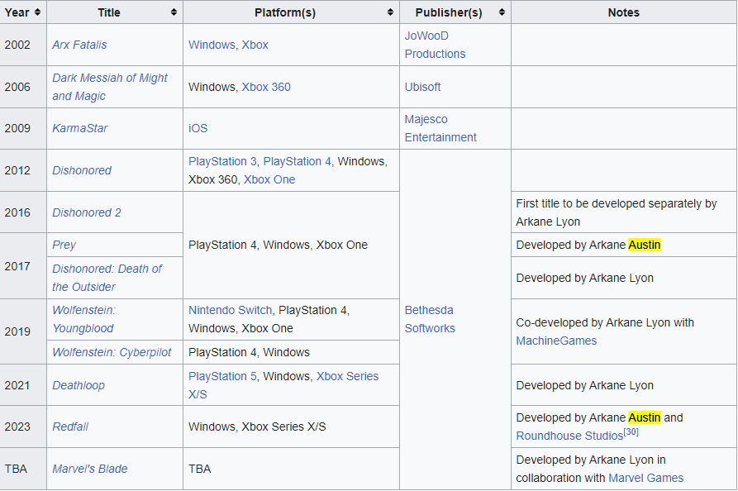The image size is (738, 491).
Task: Select the year 2017 cell
Action: point(23,266)
